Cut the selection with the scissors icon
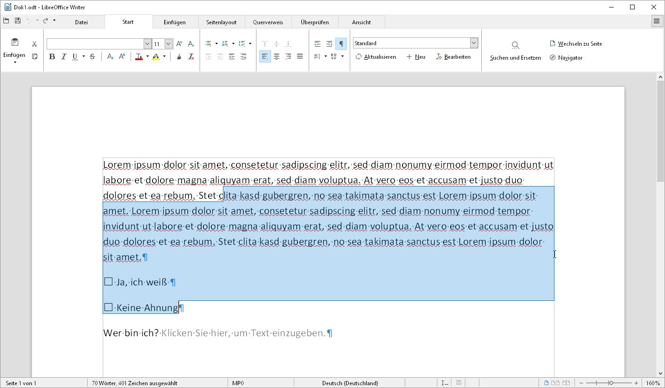 pos(34,44)
